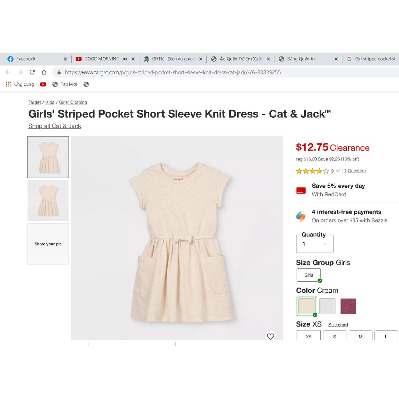Image resolution: width=399 pixels, height=399 pixels.
Task: Click the RedCard icon
Action: [301, 190]
